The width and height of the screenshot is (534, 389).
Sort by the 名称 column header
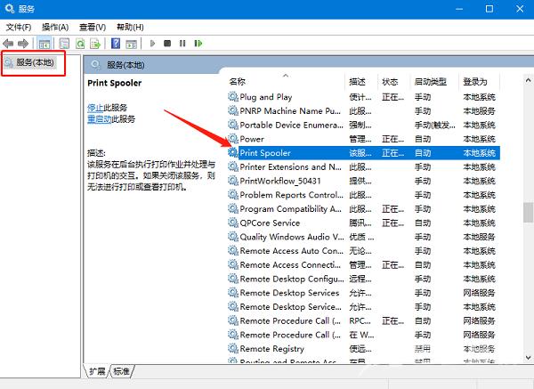tap(286, 81)
